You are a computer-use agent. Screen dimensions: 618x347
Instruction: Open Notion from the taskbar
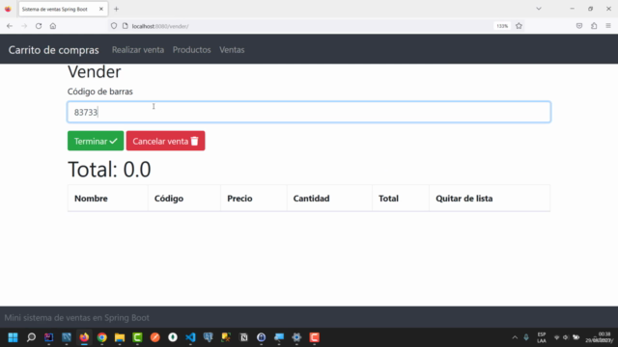click(243, 337)
